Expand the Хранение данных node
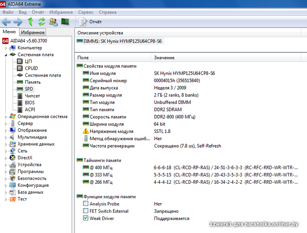The height and width of the screenshot is (233, 307). point(6,144)
